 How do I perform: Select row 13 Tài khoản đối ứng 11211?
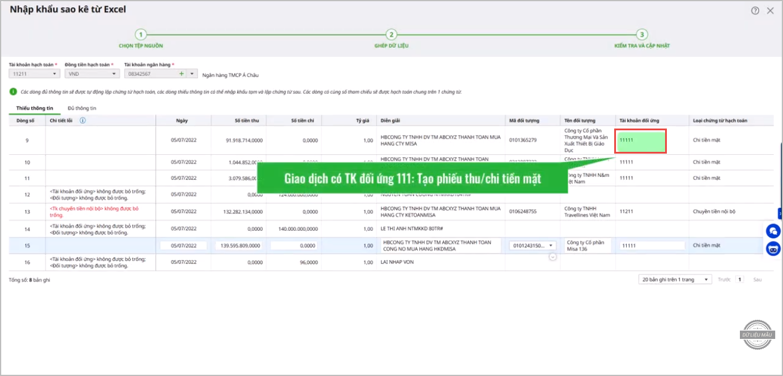(626, 211)
